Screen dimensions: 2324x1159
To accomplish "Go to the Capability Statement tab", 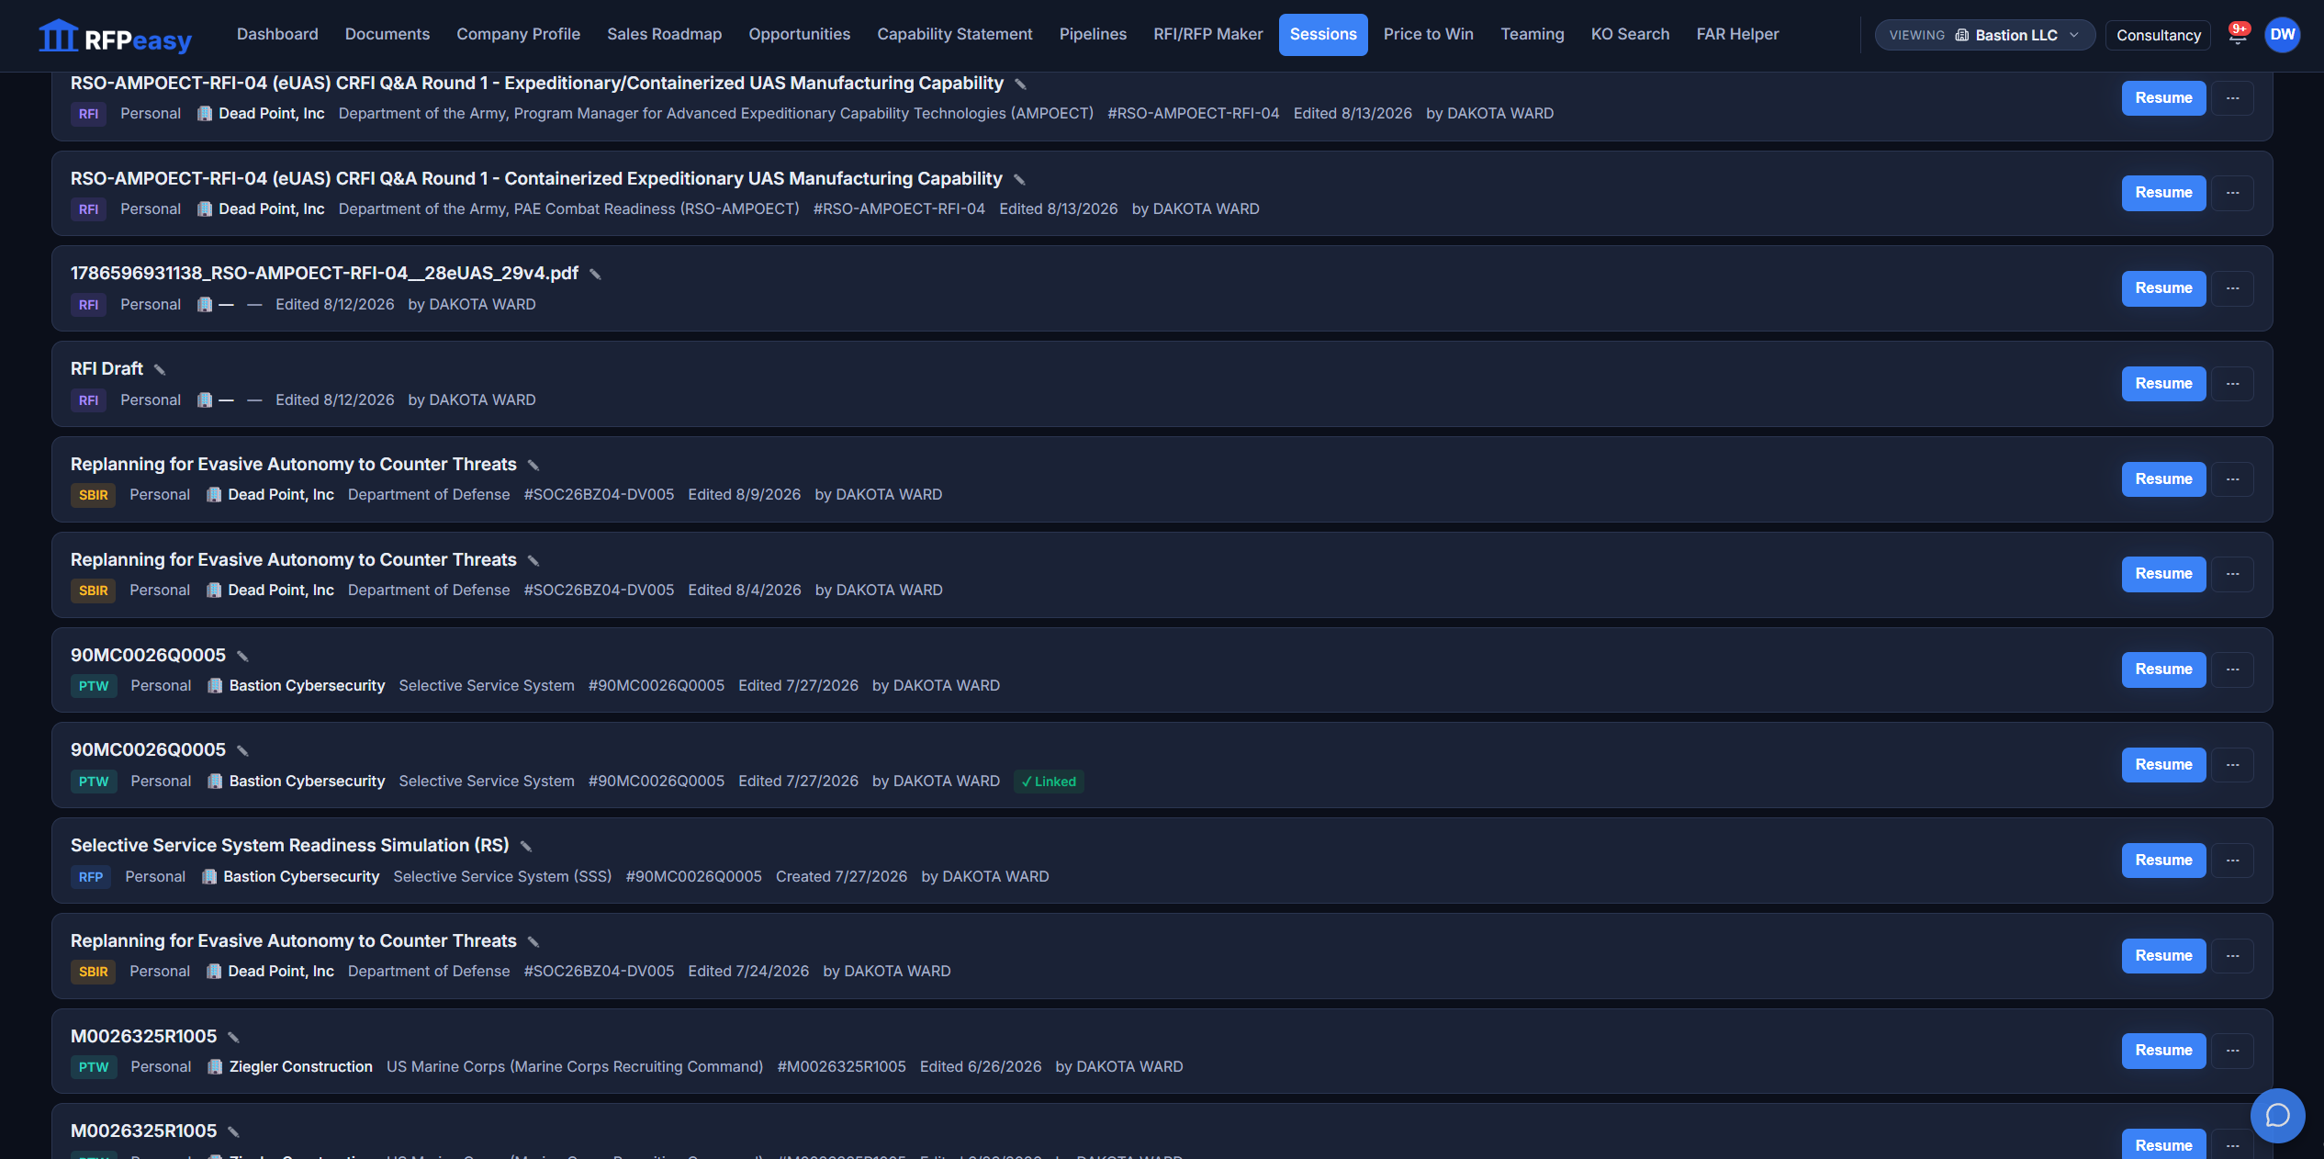I will pyautogui.click(x=954, y=34).
